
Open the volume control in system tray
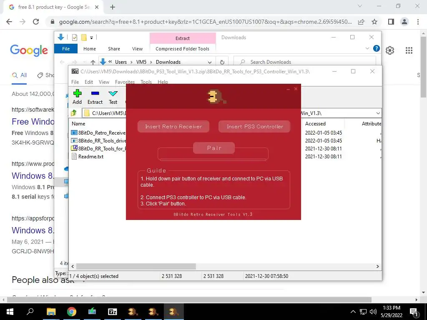(373, 312)
